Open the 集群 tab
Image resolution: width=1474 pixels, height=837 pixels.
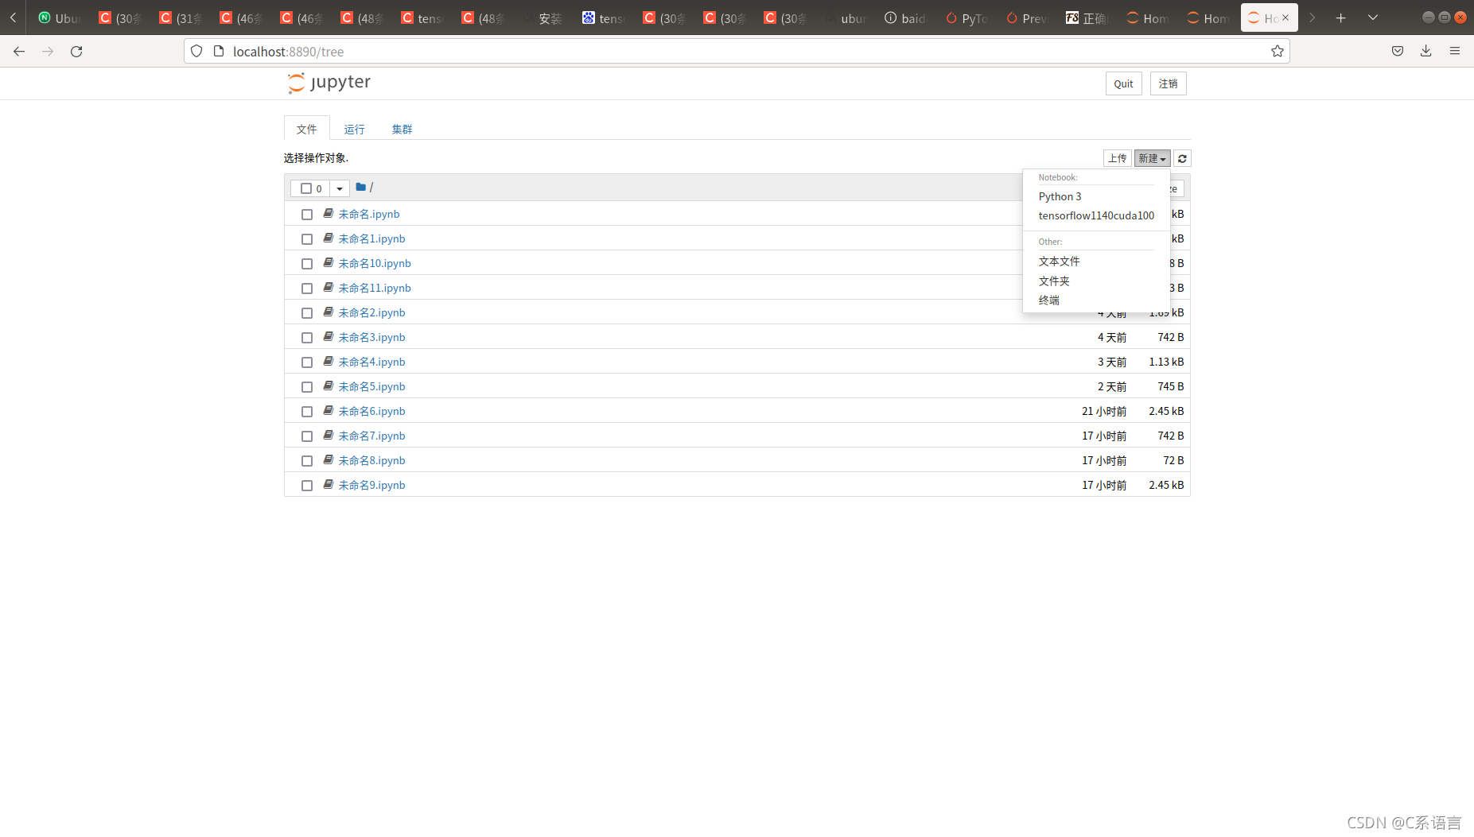pyautogui.click(x=402, y=129)
